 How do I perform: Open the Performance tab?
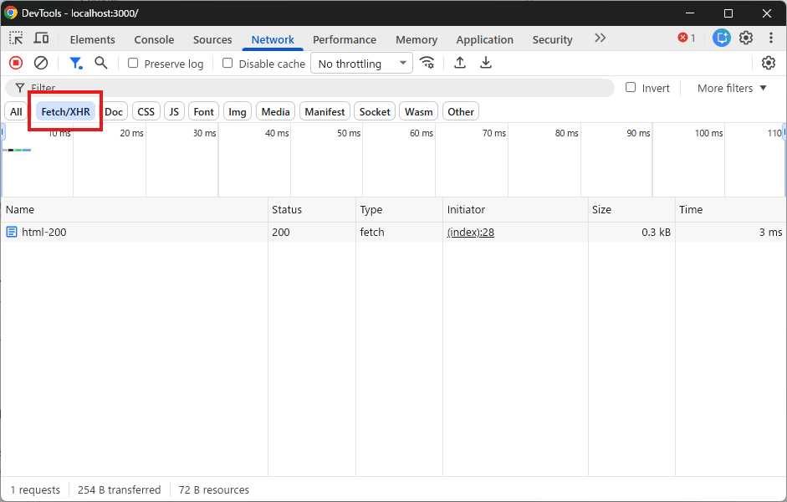click(x=345, y=39)
